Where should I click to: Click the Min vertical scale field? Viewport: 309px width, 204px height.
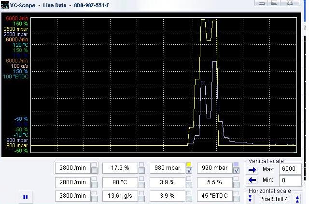[291, 180]
